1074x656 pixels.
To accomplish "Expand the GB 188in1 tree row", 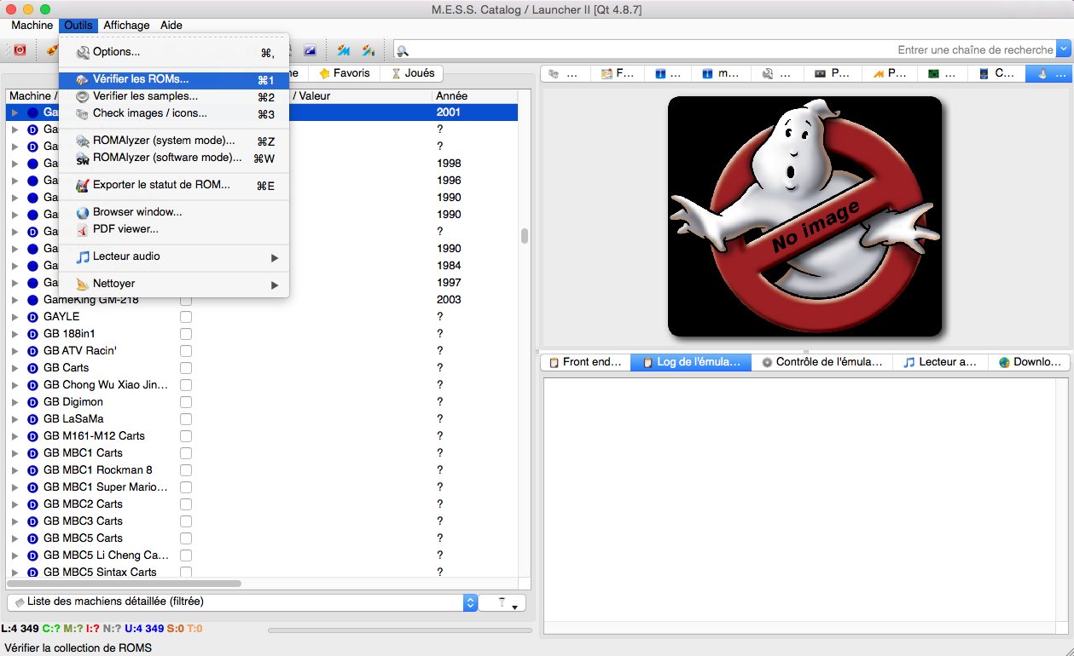I will [15, 334].
